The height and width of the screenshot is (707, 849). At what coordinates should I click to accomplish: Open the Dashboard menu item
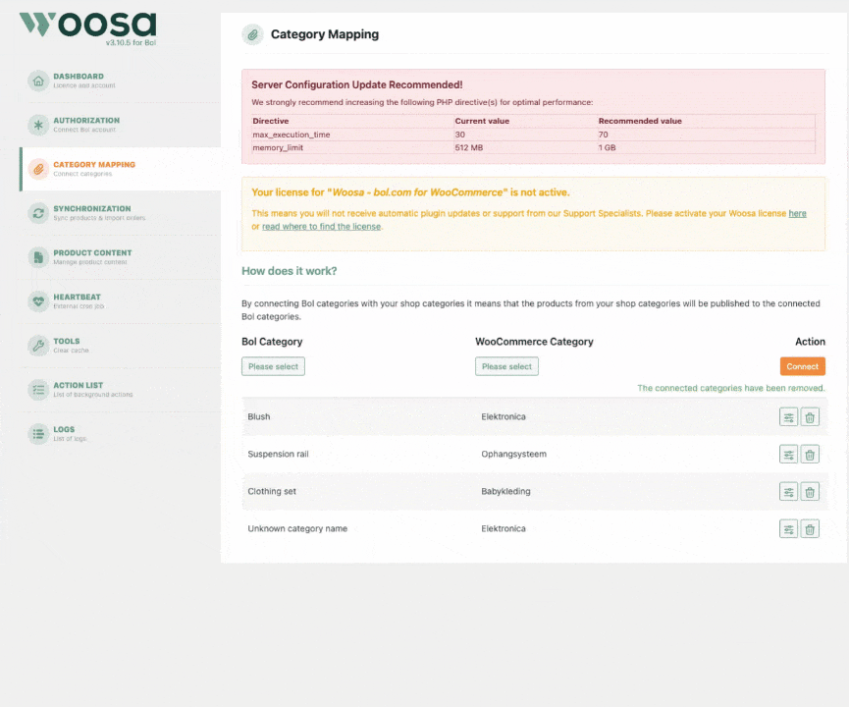pos(120,81)
